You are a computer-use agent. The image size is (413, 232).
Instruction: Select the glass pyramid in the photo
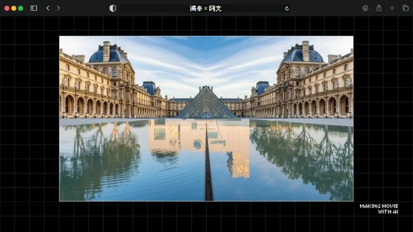(x=206, y=104)
